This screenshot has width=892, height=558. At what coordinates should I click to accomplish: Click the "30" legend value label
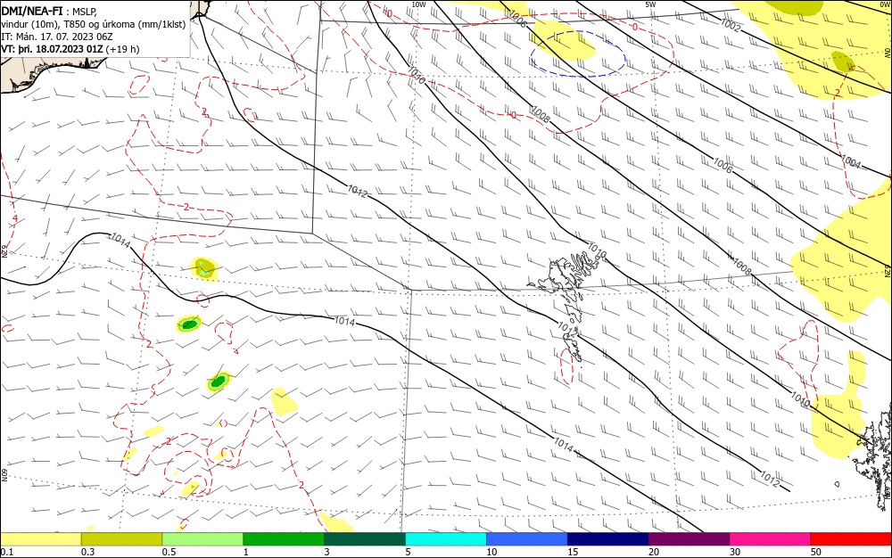734,552
